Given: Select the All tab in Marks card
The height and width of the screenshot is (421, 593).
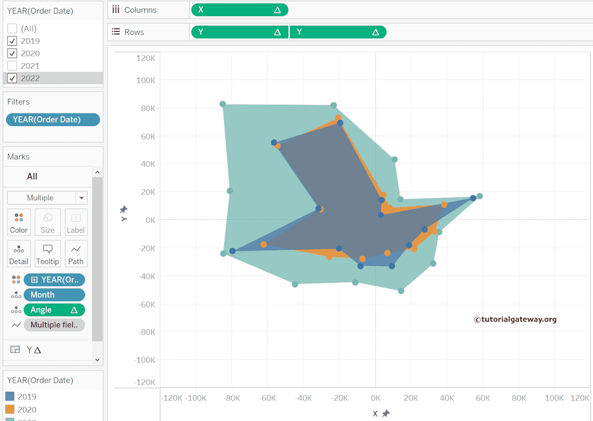Looking at the screenshot, I should point(32,176).
